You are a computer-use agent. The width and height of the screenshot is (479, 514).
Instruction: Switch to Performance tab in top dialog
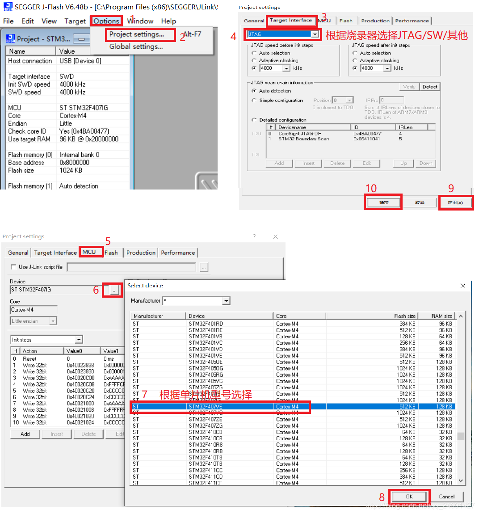(412, 21)
